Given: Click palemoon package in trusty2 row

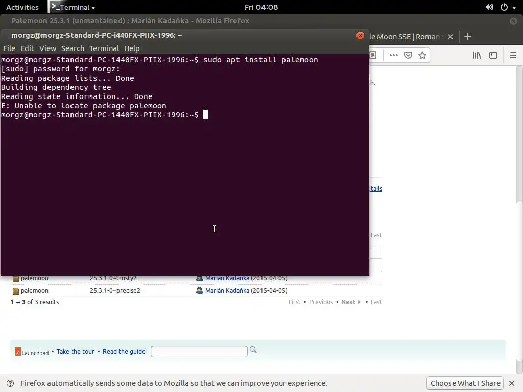Looking at the screenshot, I should point(35,278).
